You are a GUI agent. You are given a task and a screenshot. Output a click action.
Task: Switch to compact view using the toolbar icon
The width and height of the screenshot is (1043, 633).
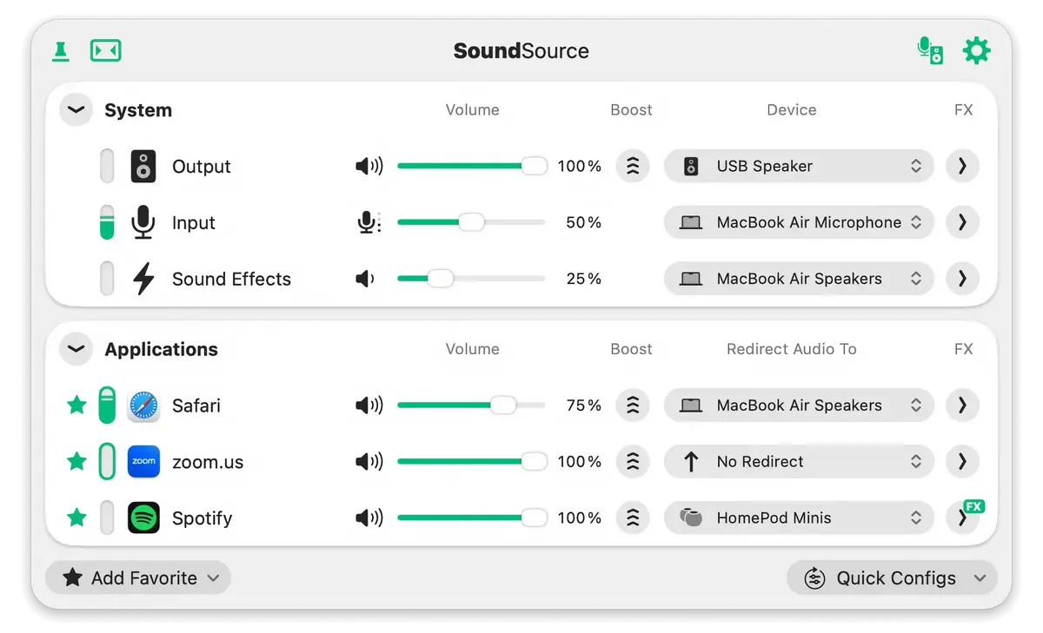pos(105,50)
